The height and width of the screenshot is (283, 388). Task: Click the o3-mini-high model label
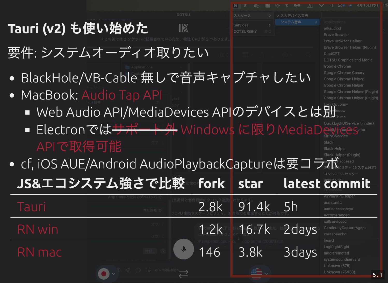coord(167,270)
